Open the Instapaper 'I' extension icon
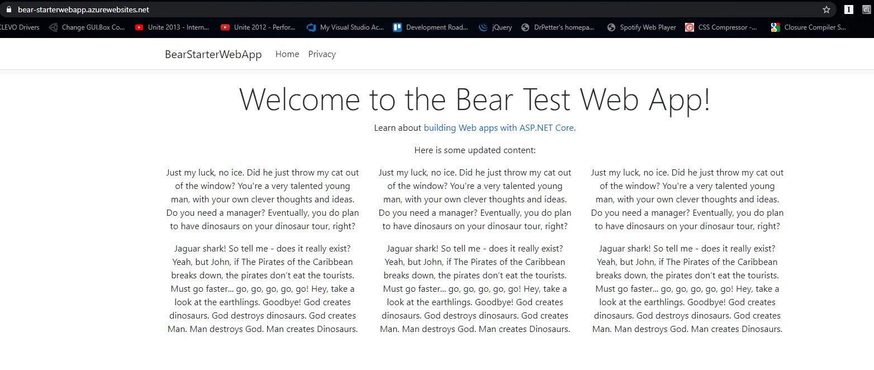Viewport: 874px width, 370px height. click(848, 10)
